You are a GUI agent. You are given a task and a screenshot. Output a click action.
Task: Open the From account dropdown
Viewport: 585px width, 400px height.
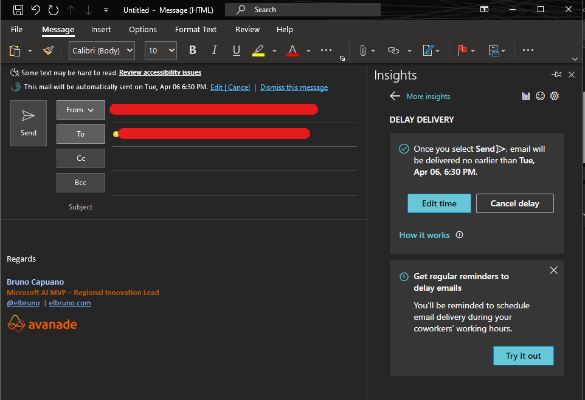81,110
